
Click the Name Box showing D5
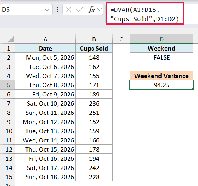(x=26, y=10)
